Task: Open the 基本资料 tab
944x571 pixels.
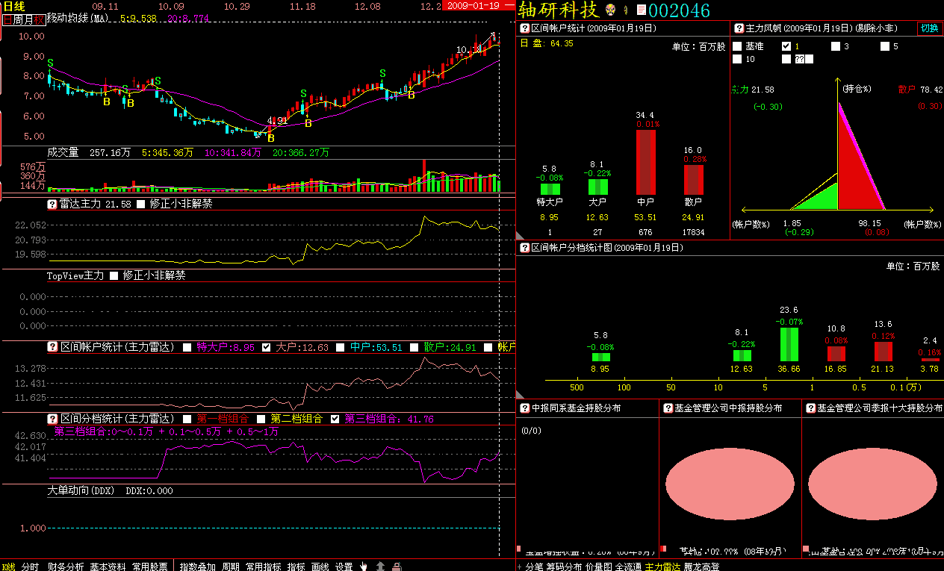Action: point(108,567)
